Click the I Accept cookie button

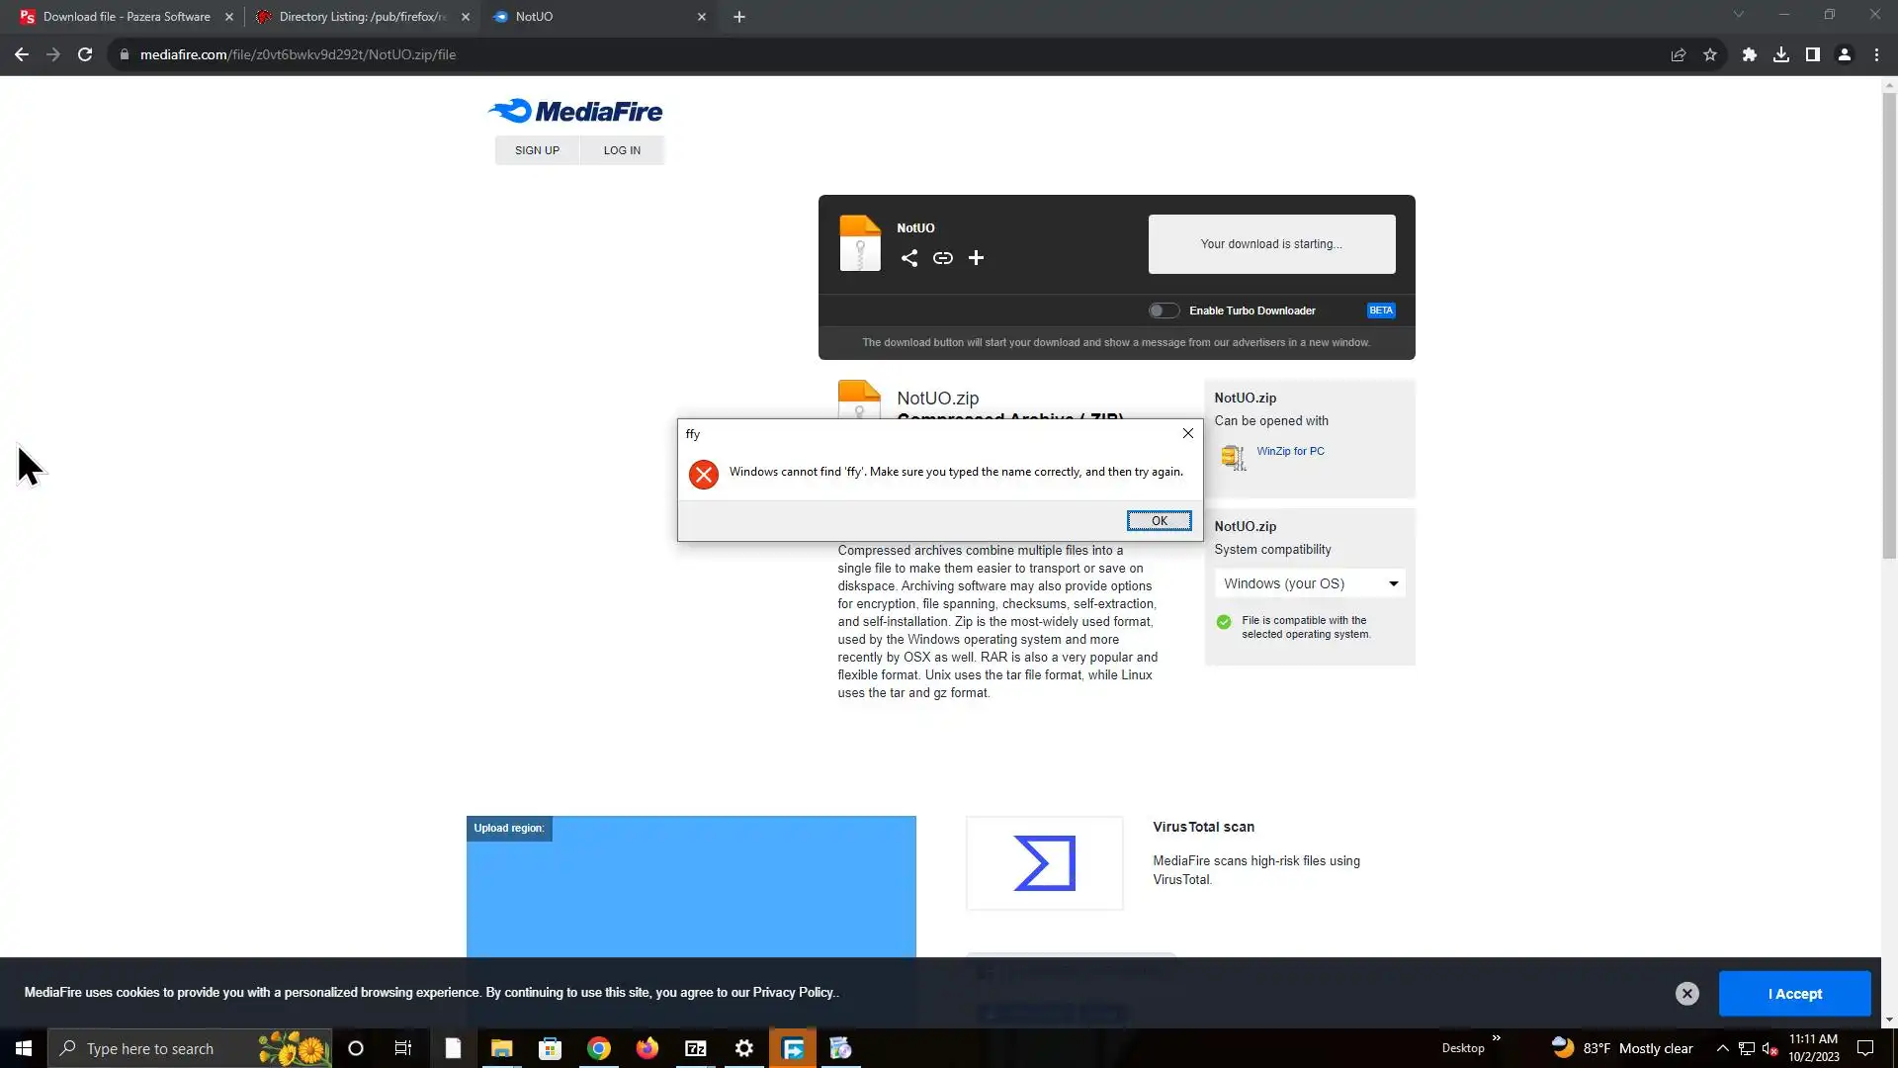coord(1794,994)
